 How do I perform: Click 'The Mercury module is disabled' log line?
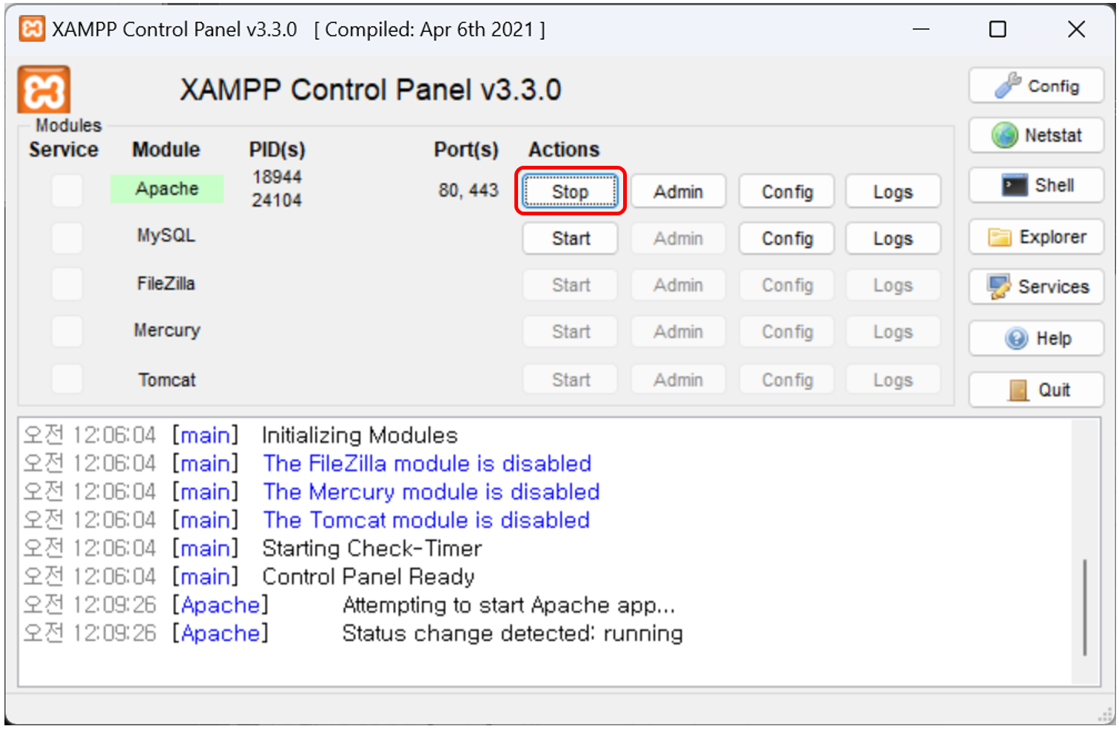431,491
